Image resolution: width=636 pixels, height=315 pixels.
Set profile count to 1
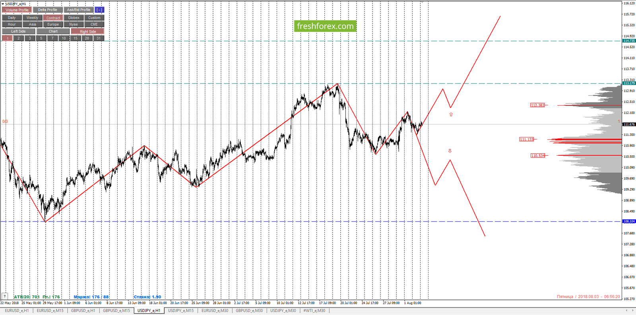(x=7, y=39)
